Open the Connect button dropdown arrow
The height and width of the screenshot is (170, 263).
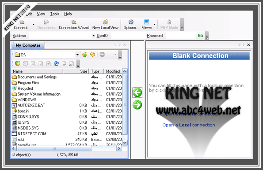pyautogui.click(x=34, y=25)
